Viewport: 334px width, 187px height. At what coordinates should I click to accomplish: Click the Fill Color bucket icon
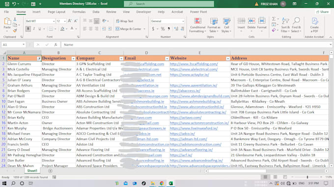click(x=62, y=29)
